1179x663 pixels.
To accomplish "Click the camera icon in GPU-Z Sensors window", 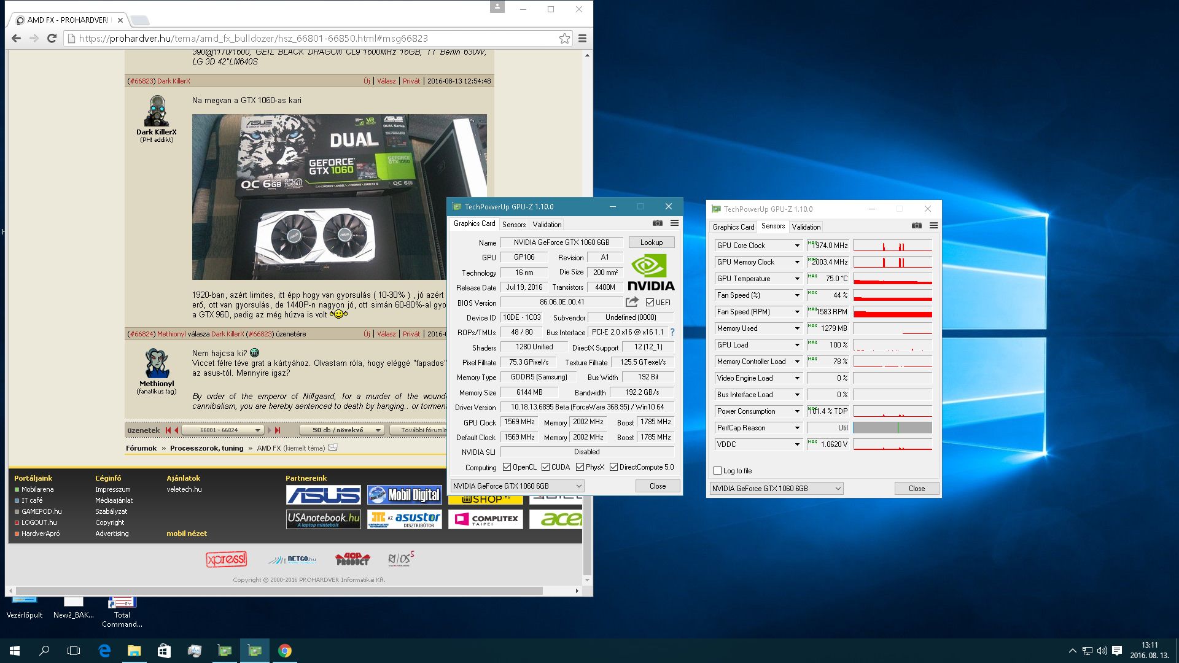I will [x=916, y=226].
